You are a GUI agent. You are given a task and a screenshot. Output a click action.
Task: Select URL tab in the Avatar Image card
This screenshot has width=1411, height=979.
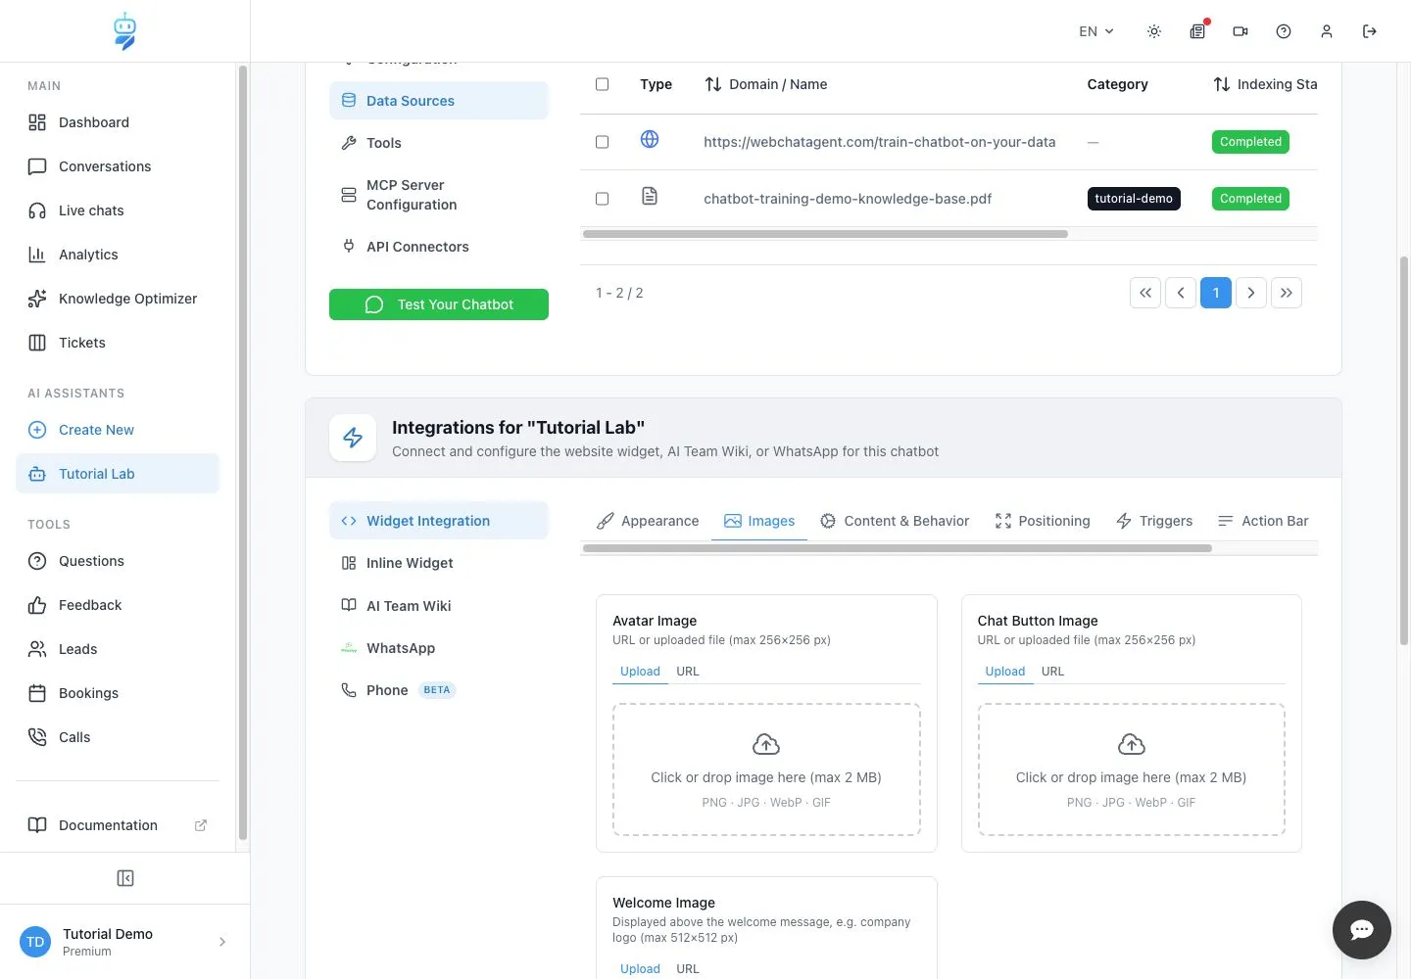click(688, 672)
